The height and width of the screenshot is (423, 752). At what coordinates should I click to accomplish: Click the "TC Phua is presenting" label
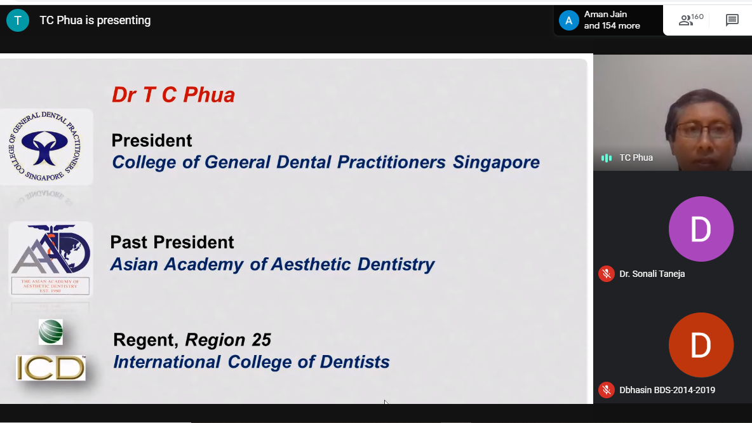point(95,20)
